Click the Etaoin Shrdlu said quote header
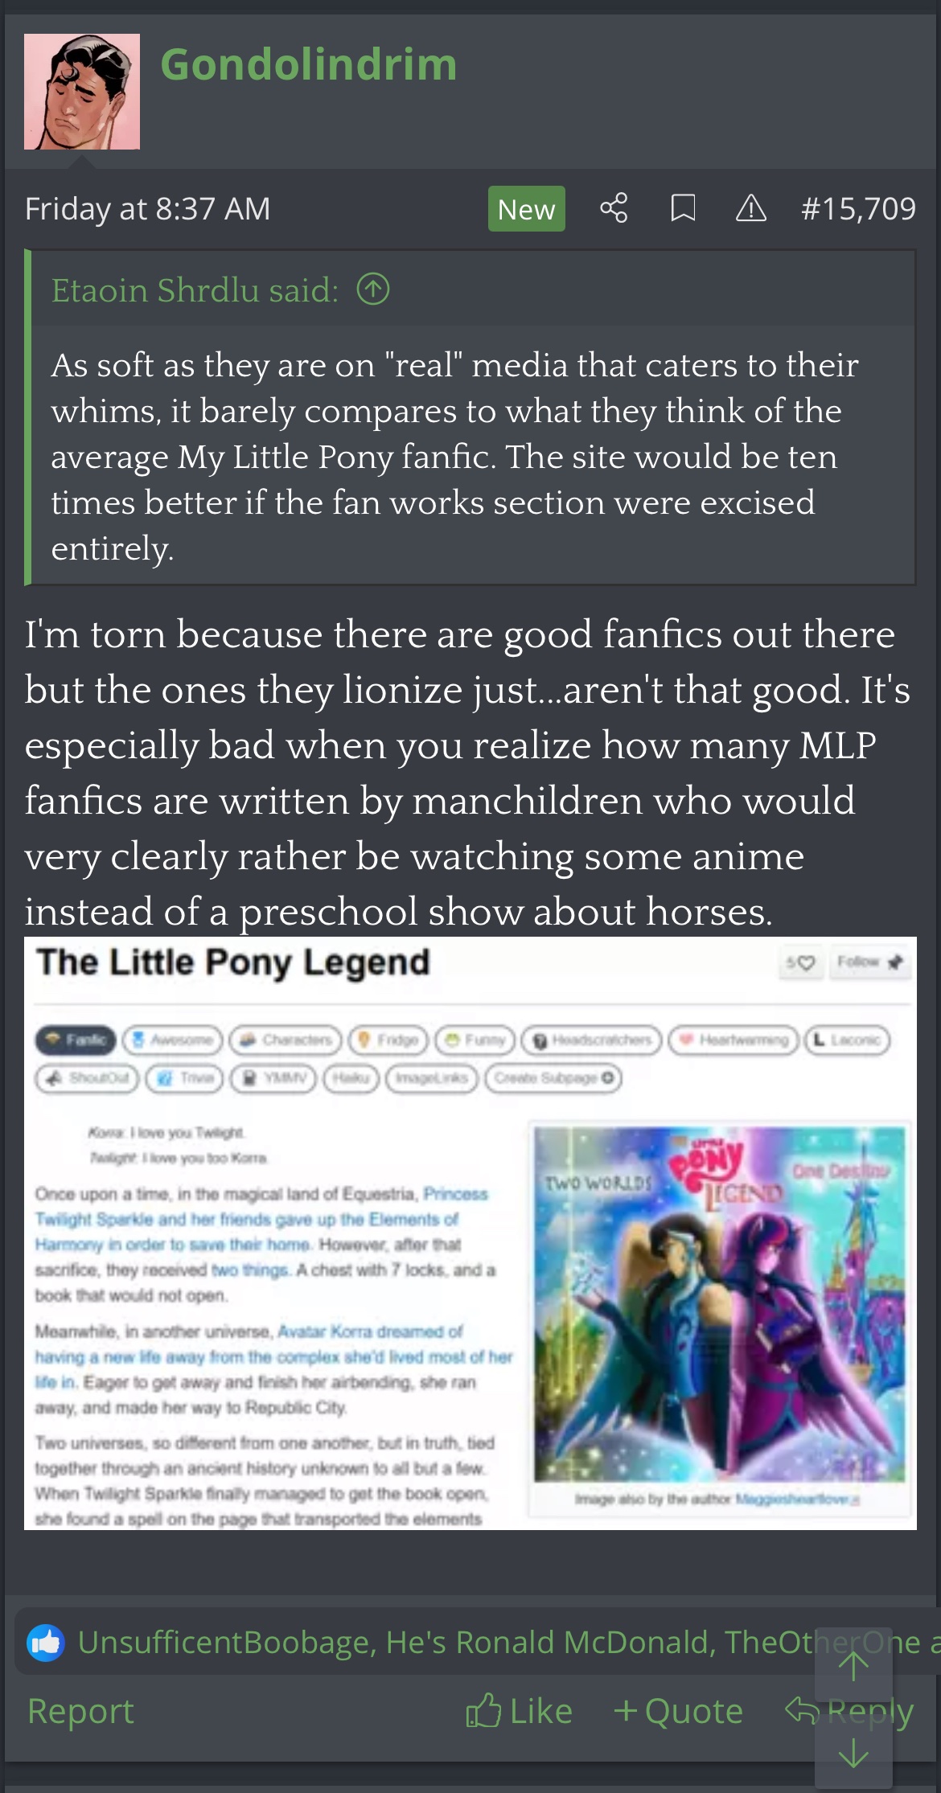Viewport: 941px width, 1793px height. click(195, 290)
